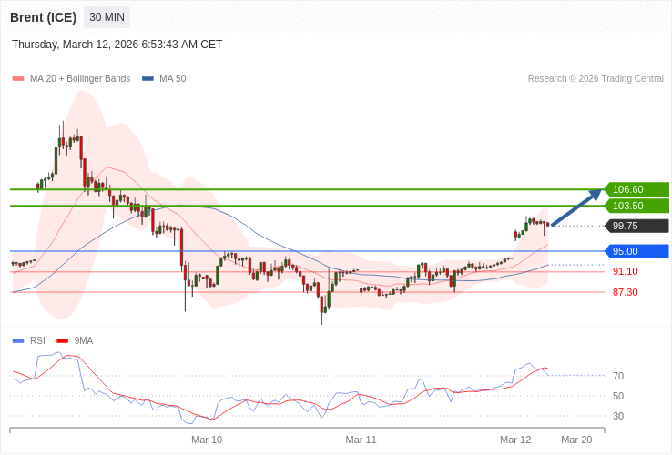The image size is (672, 455).
Task: Click the chart timestamp text
Action: coord(117,45)
